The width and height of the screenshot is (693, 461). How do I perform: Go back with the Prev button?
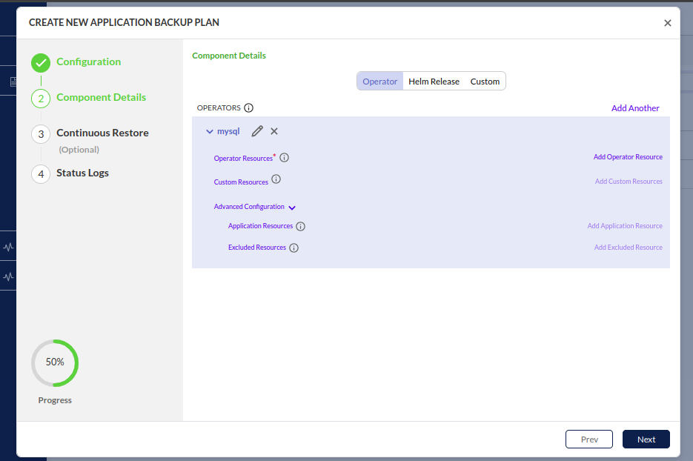[x=588, y=440]
